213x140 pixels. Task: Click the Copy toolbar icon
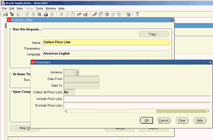tap(67, 14)
